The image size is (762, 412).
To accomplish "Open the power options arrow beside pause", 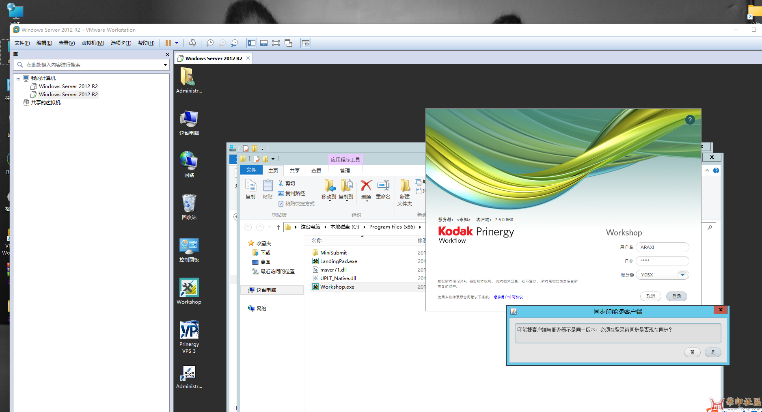I will [x=177, y=43].
